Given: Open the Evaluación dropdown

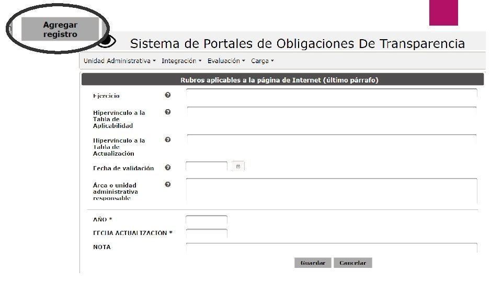Looking at the screenshot, I should 226,61.
